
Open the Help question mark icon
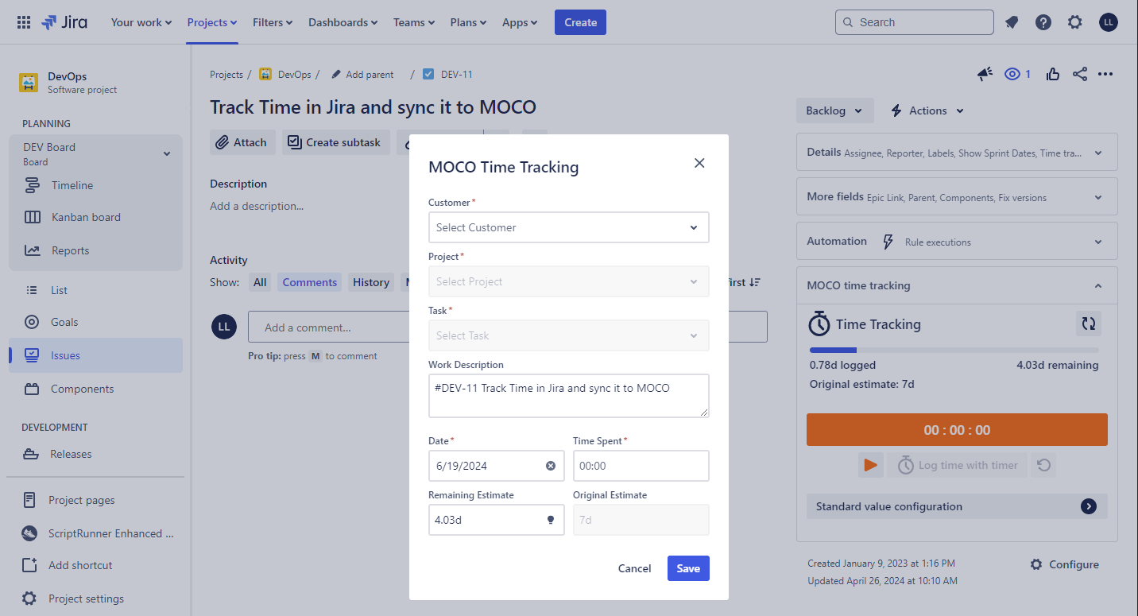click(1043, 22)
